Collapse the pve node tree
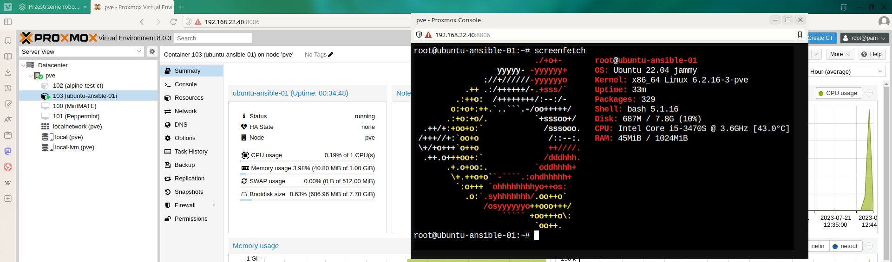Viewport: 892px width, 262px height. (31, 76)
